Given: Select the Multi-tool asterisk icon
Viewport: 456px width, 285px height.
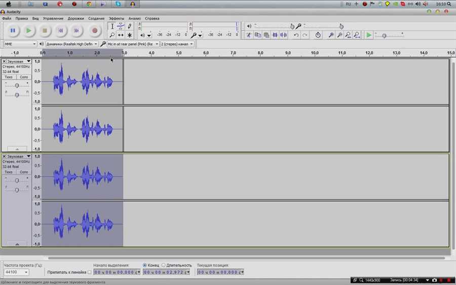Looking at the screenshot, I should click(x=130, y=35).
